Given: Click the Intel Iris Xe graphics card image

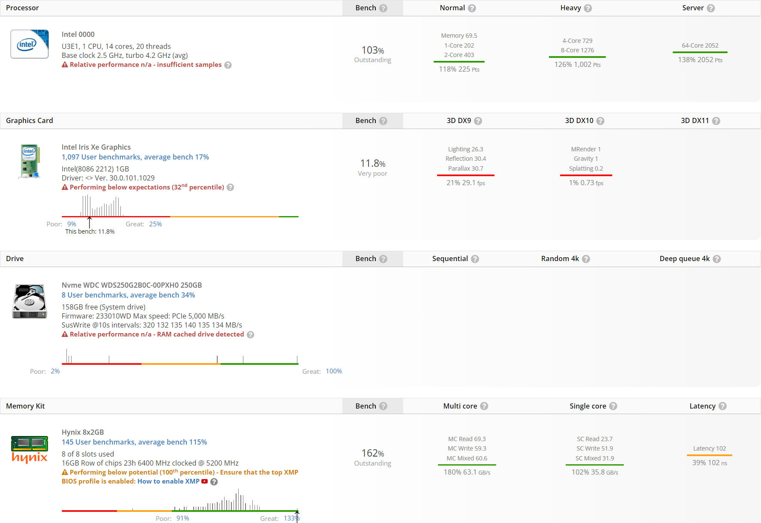Looking at the screenshot, I should click(x=30, y=161).
